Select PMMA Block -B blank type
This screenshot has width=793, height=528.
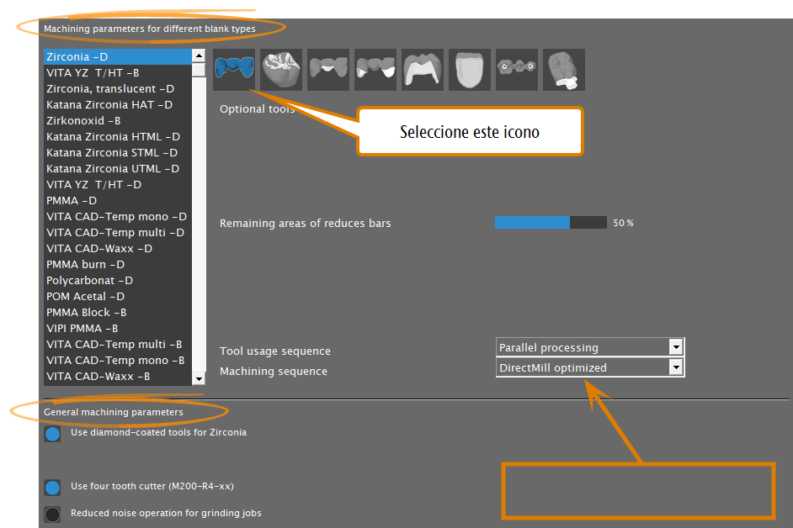[118, 312]
